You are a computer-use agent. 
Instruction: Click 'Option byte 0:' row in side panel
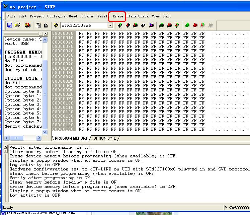click(x=23, y=91)
